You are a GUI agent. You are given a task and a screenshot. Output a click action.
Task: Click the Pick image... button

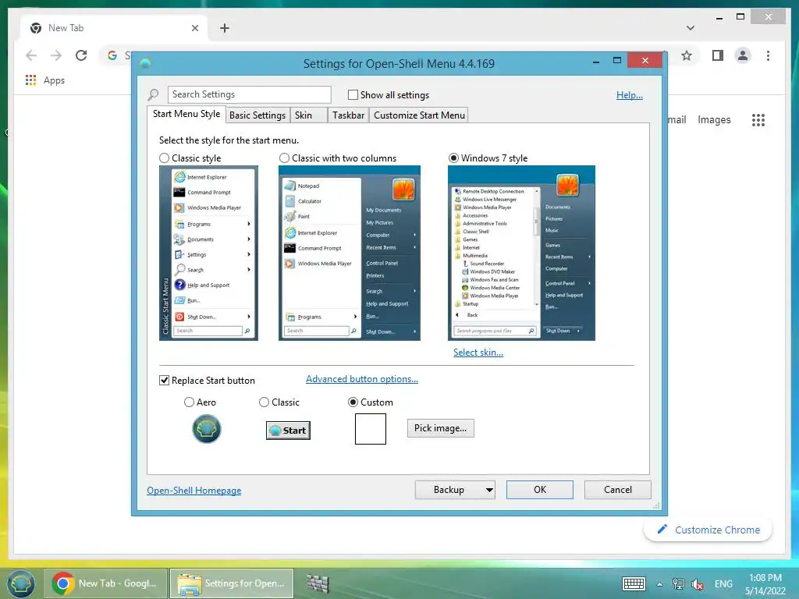pos(440,428)
